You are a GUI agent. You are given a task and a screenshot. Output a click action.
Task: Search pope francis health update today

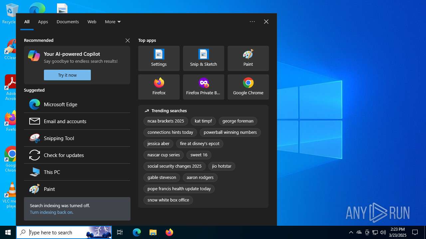click(179, 189)
